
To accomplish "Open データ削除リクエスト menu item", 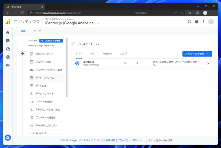I will (47, 125).
